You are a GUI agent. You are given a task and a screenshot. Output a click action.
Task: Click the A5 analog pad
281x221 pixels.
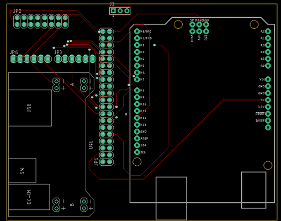[x=268, y=31]
